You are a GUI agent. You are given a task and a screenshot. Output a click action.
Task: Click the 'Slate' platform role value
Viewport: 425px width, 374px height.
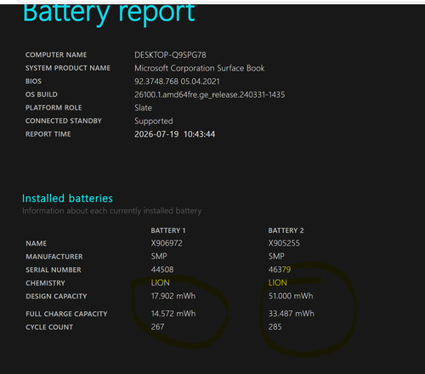[x=143, y=108]
